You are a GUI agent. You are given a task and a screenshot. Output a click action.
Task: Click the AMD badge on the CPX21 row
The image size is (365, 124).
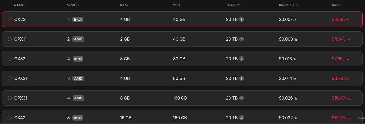(78, 78)
